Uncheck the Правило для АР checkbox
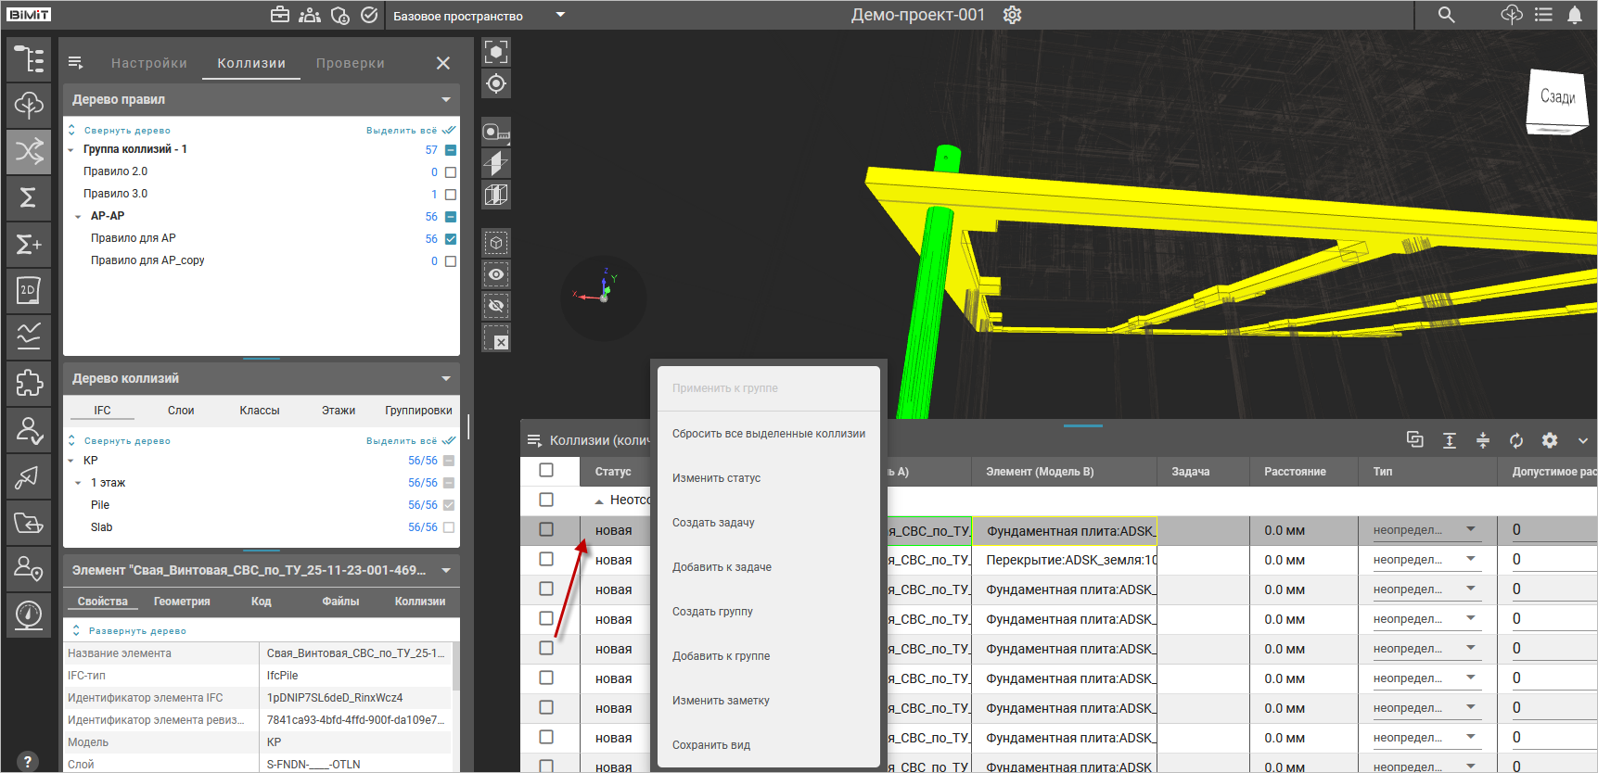1598x773 pixels. pyautogui.click(x=451, y=239)
